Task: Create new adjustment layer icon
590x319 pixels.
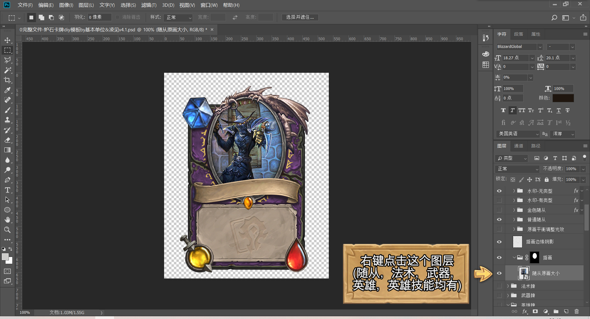Action: click(546, 311)
